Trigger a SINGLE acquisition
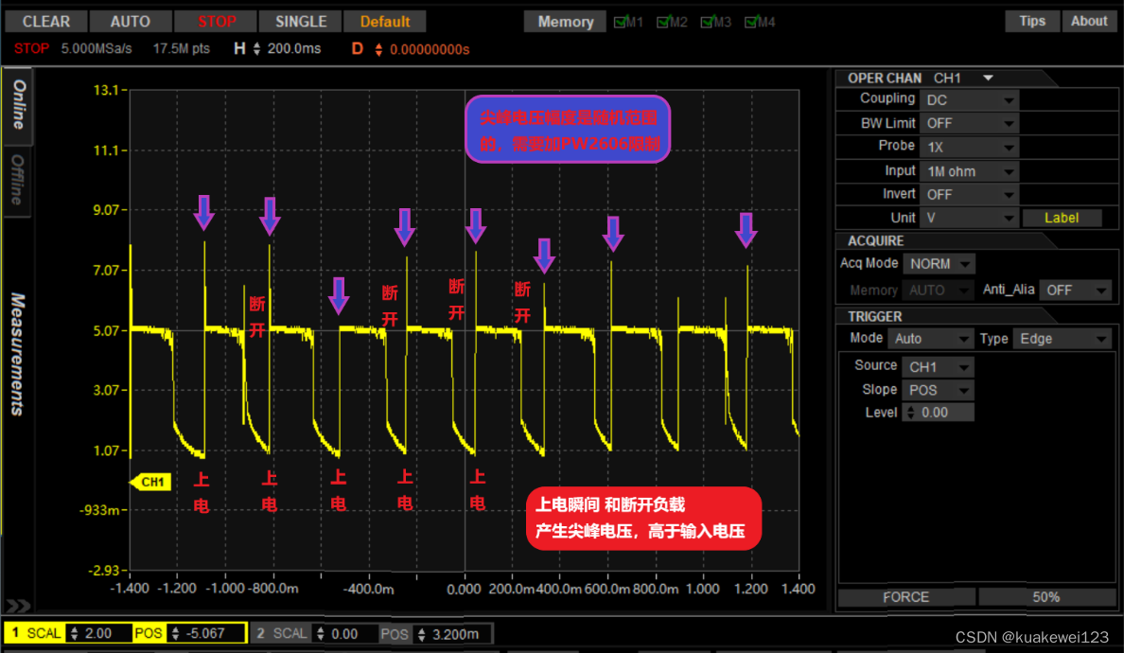Image resolution: width=1124 pixels, height=653 pixels. 301,22
